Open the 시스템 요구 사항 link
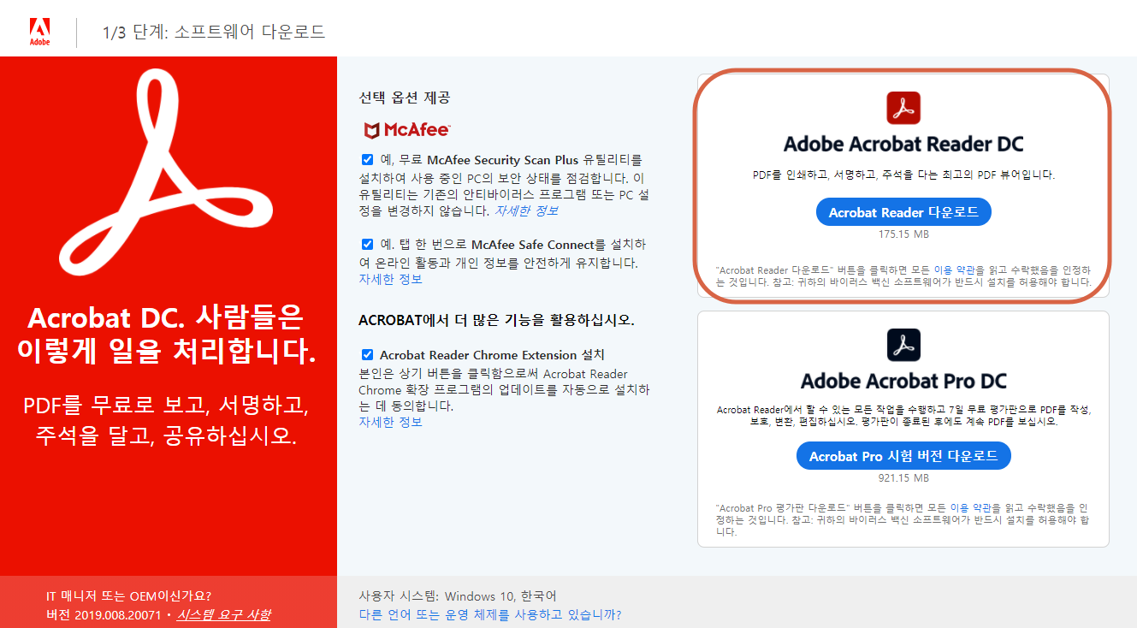The image size is (1137, 628). click(x=223, y=614)
